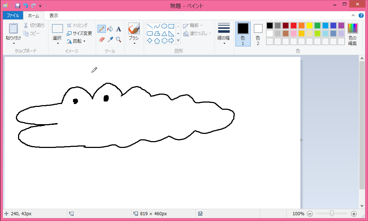This screenshot has height=221, width=368.
Task: Select the Color picker eyedropper tool
Action: 110,40
